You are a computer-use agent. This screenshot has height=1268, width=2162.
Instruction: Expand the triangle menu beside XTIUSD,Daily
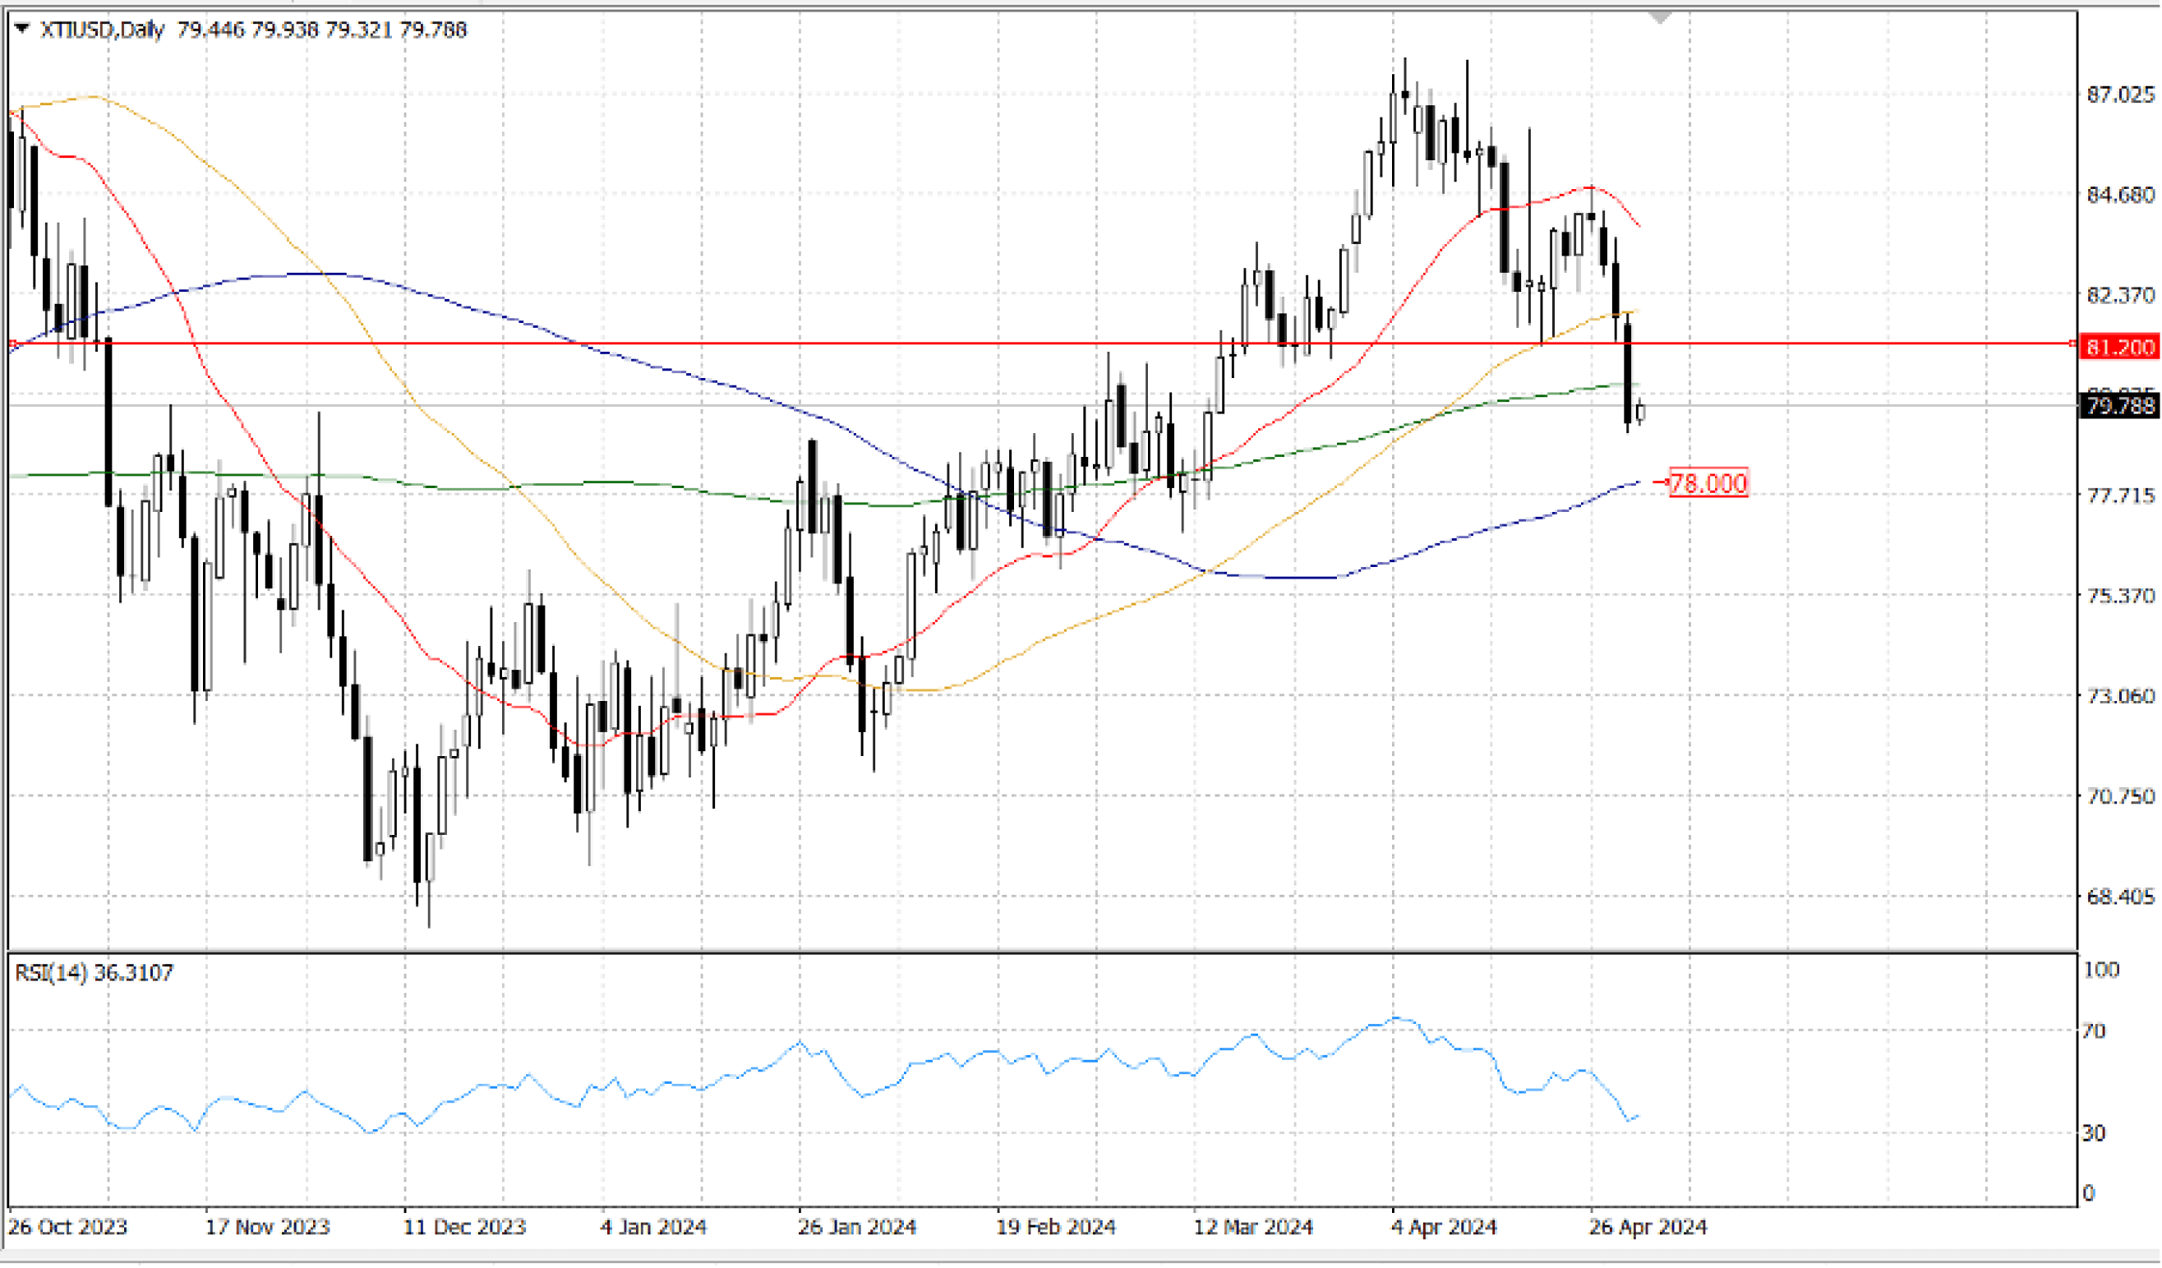[21, 29]
